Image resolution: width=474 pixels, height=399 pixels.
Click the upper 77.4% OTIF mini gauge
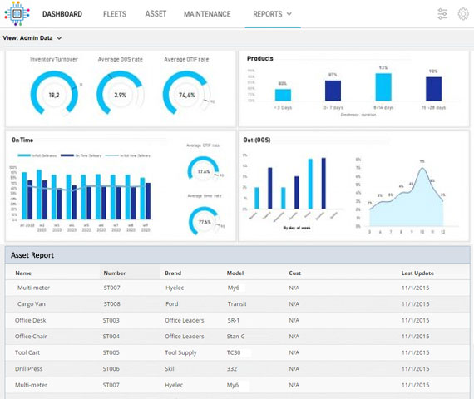coord(203,169)
